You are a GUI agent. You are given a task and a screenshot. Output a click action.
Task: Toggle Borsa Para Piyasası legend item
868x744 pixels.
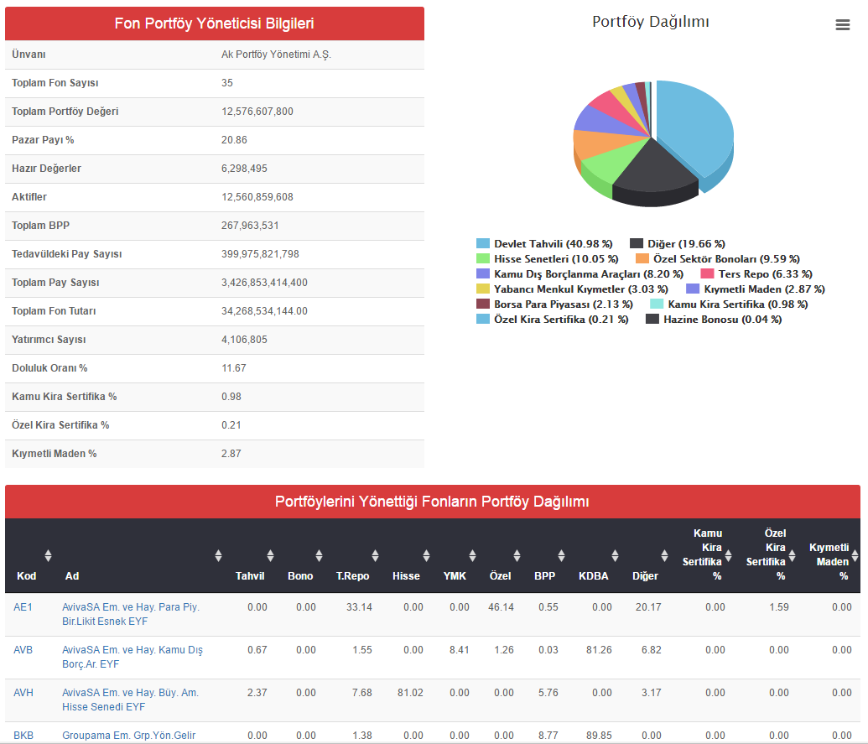pyautogui.click(x=554, y=304)
